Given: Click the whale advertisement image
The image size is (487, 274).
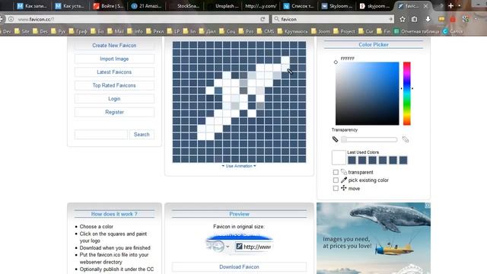Looking at the screenshot, I should click(374, 238).
